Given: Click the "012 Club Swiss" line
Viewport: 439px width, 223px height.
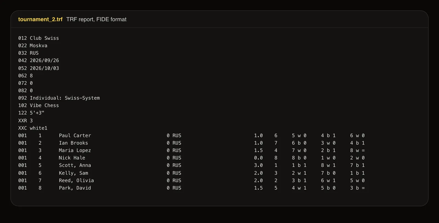Looking at the screenshot, I should click(39, 38).
